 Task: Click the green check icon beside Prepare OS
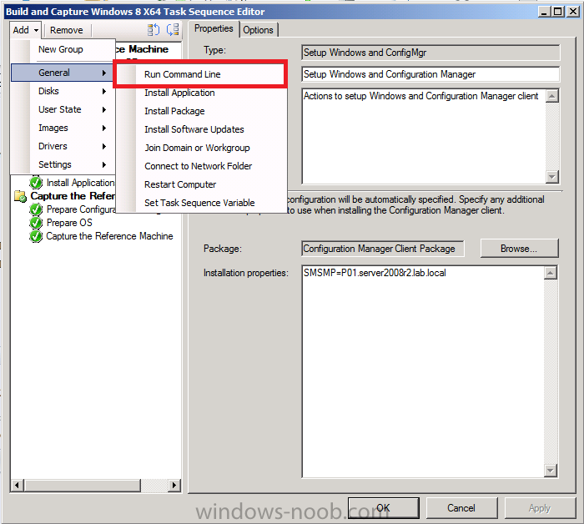coord(36,223)
